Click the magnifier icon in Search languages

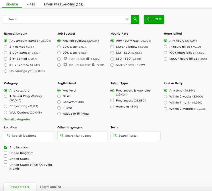62,135
